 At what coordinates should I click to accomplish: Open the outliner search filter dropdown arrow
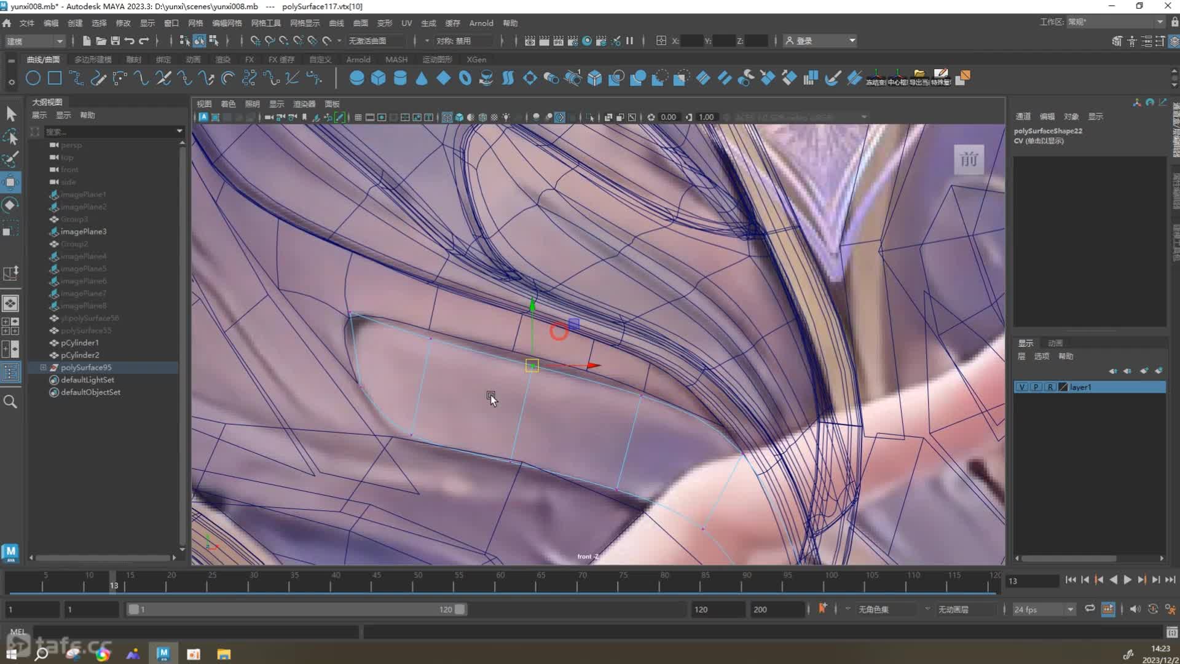[x=179, y=131]
